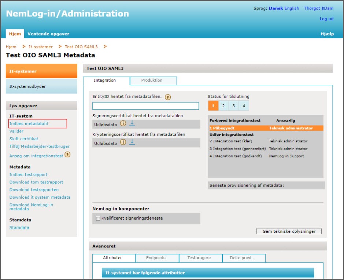This screenshot has height=280, width=344.
Task: Select the Integration tab
Action: tap(106, 81)
